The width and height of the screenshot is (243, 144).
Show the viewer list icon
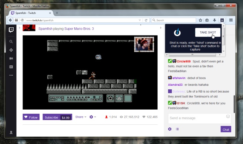(x=177, y=129)
